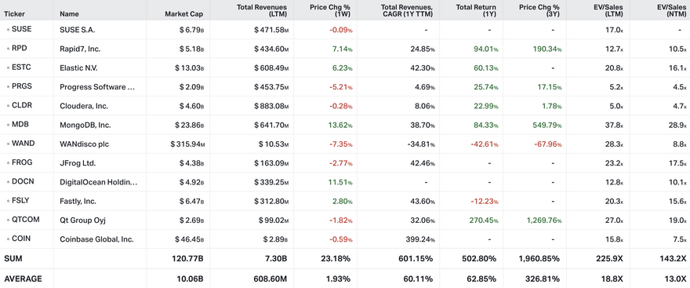
Task: Sort by the Name column header
Action: pos(69,13)
